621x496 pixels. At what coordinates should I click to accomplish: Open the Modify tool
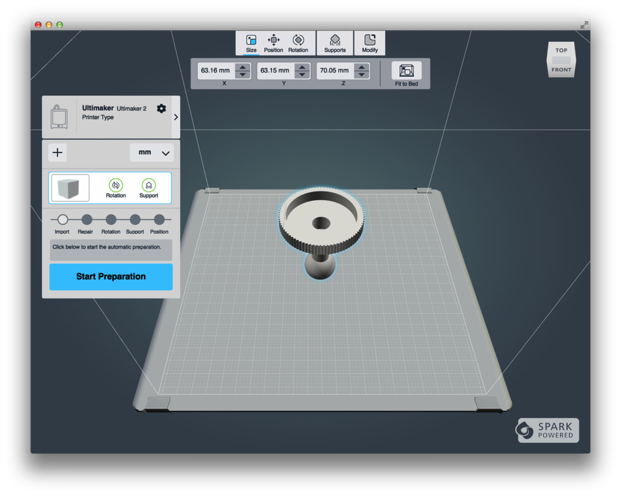pyautogui.click(x=370, y=43)
